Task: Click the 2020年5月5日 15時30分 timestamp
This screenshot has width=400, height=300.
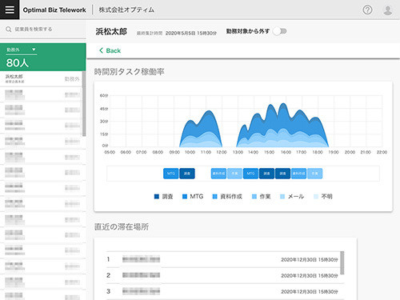Action: click(191, 34)
